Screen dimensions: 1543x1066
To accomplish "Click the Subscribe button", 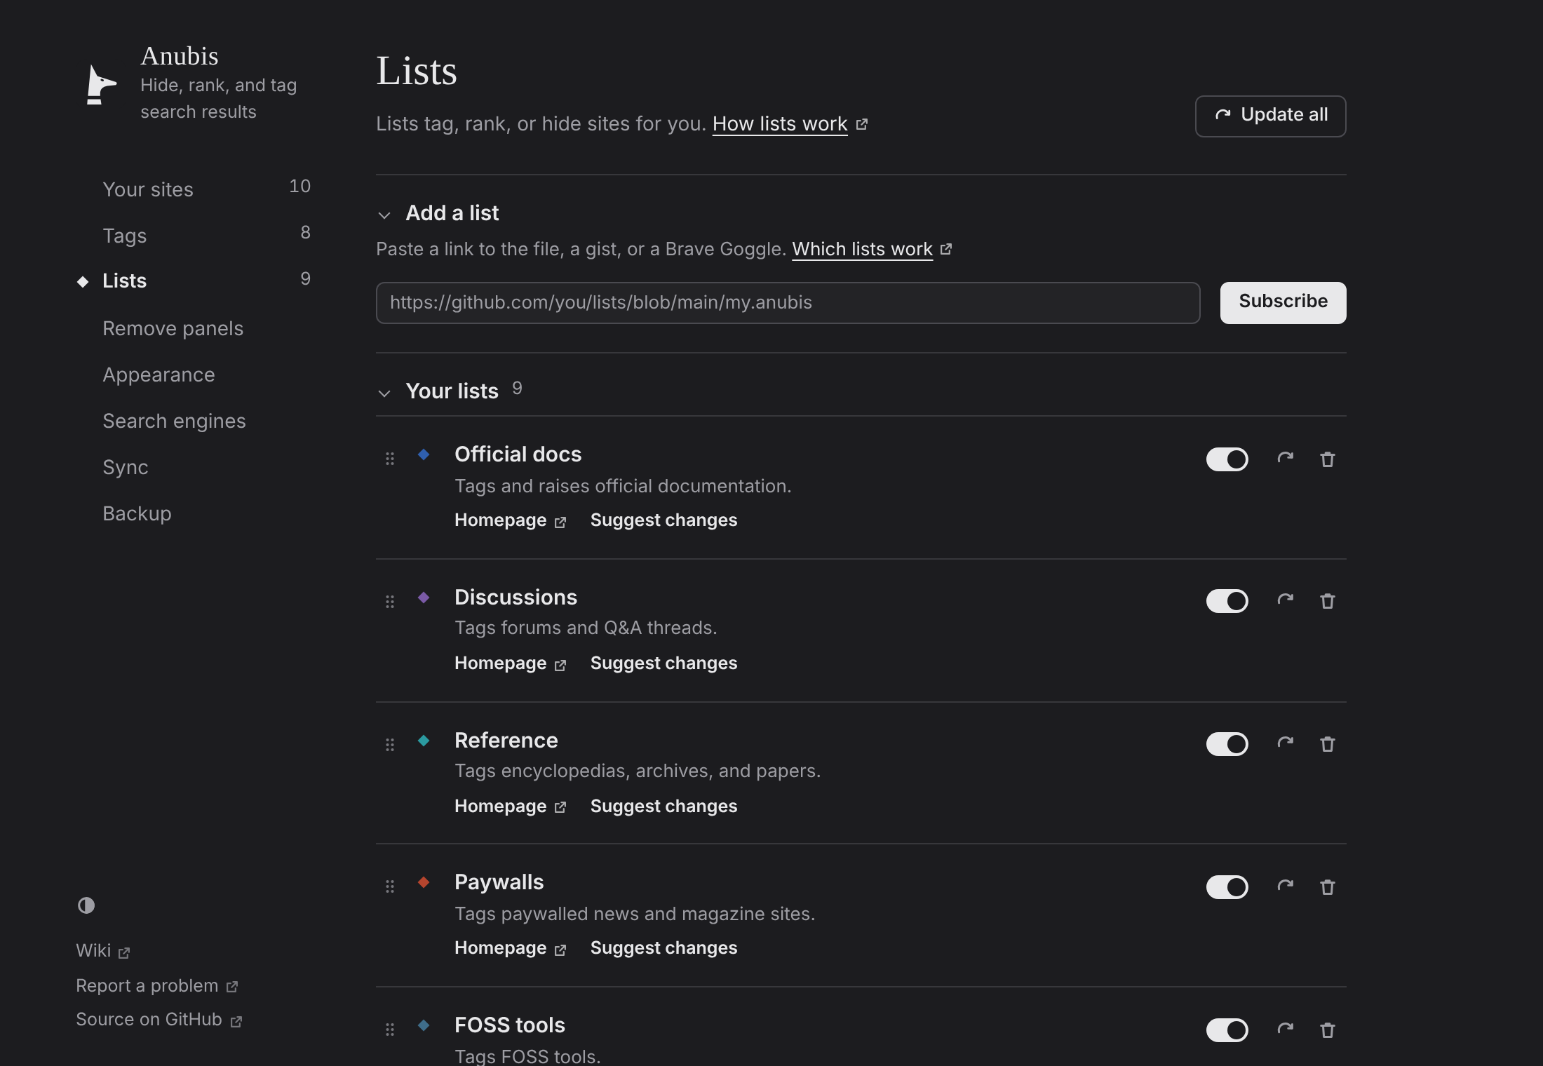I will (x=1283, y=302).
